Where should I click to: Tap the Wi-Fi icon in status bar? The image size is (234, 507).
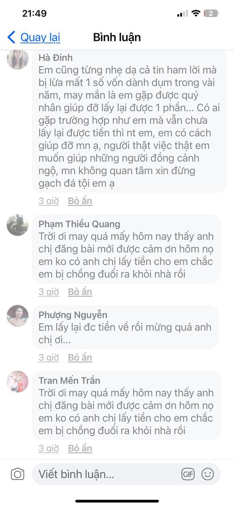(x=195, y=13)
